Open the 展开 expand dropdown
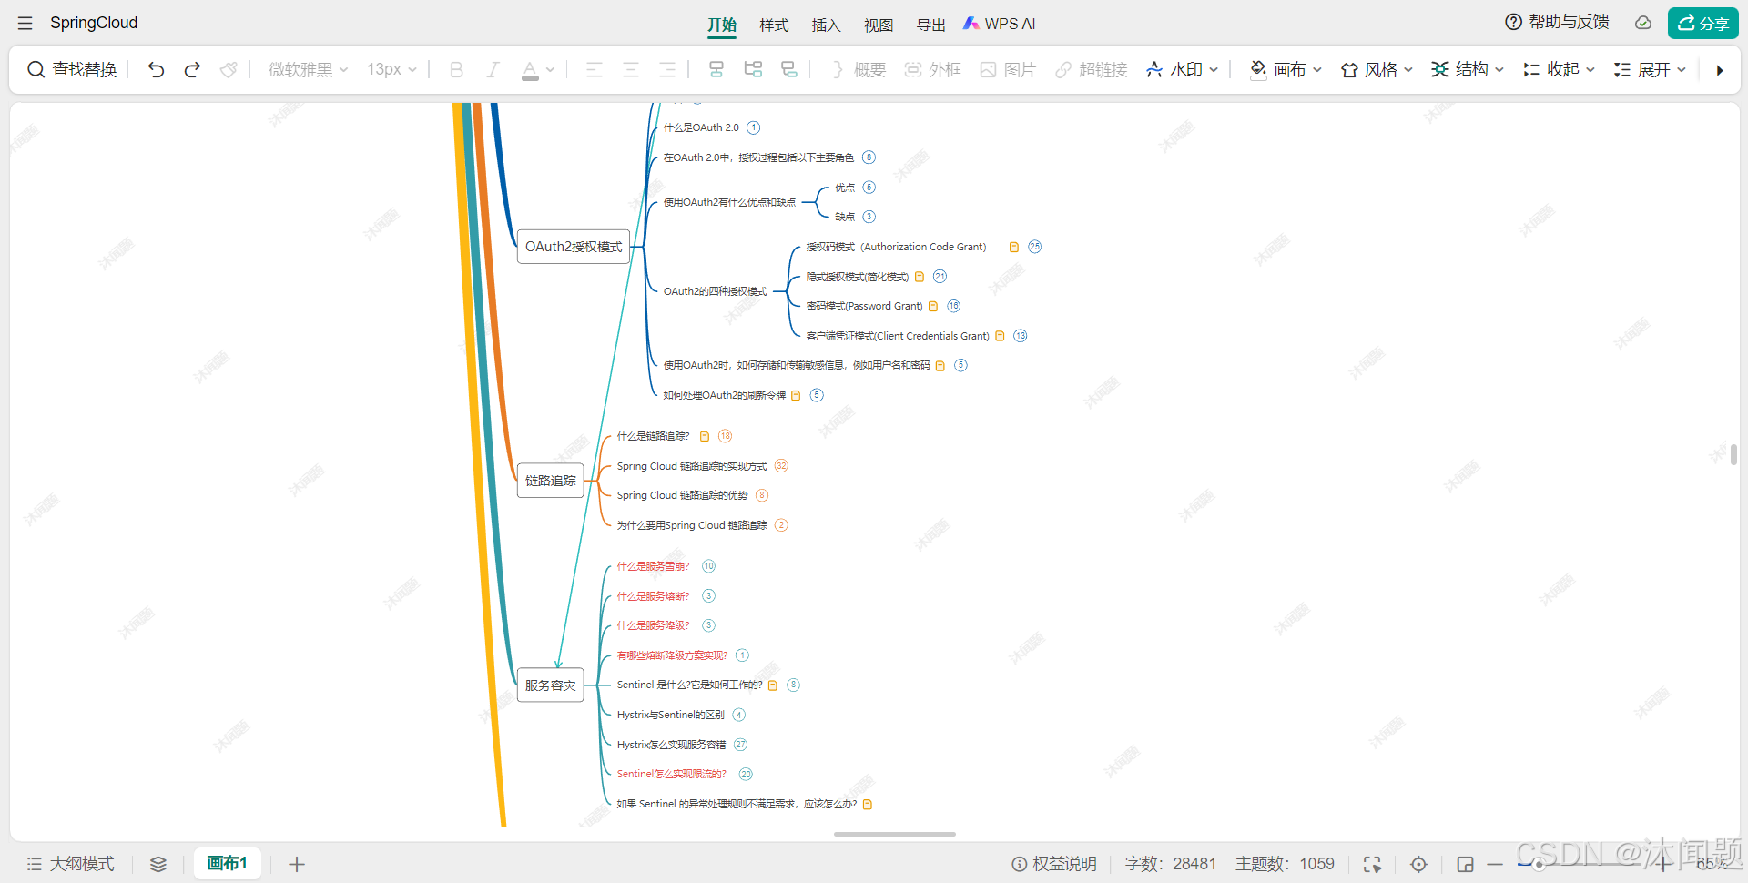This screenshot has height=883, width=1748. point(1650,70)
